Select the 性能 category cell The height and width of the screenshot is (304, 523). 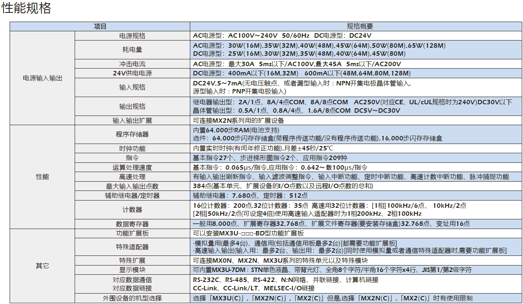click(43, 176)
